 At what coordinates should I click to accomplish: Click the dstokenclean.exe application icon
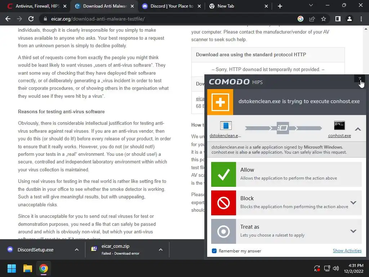(226, 126)
